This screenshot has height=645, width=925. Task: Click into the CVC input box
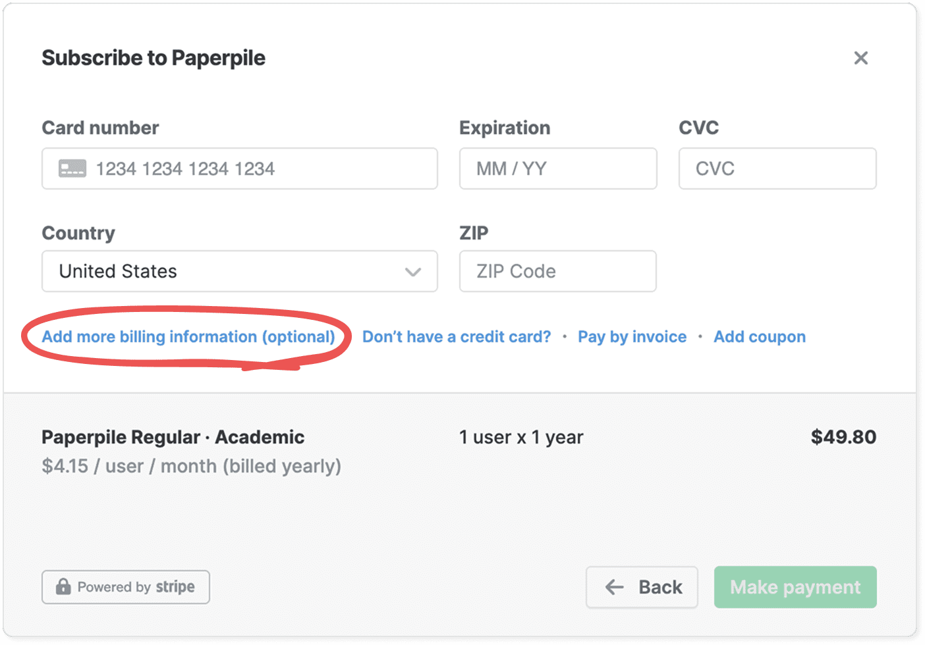777,168
